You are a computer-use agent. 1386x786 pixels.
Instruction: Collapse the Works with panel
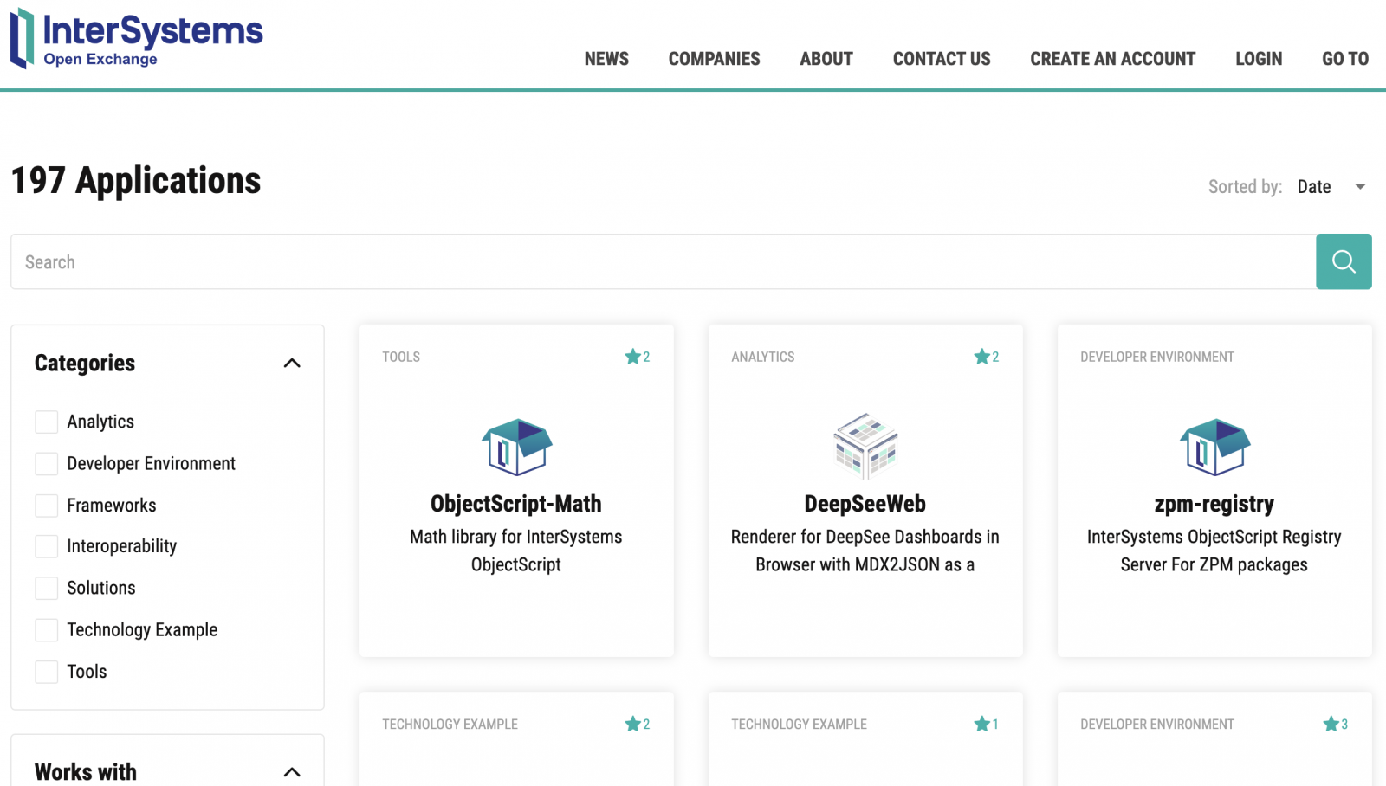coord(292,772)
